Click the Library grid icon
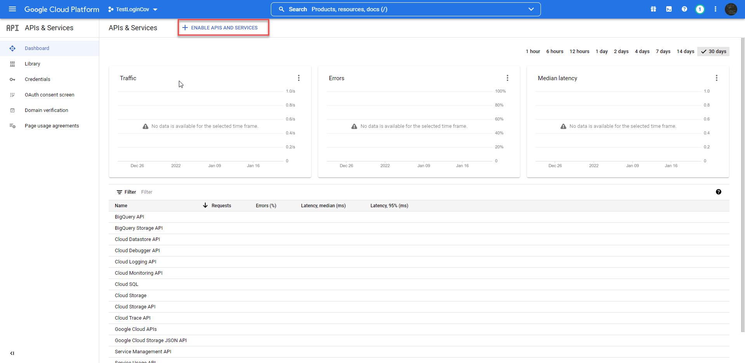Viewport: 745px width, 363px height. 12,64
